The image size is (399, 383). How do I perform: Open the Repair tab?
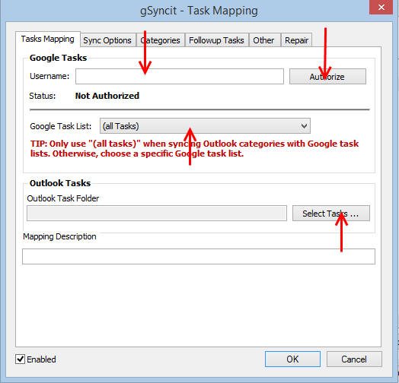coord(296,40)
